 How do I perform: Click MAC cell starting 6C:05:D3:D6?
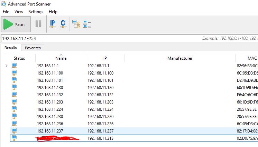pos(247,73)
